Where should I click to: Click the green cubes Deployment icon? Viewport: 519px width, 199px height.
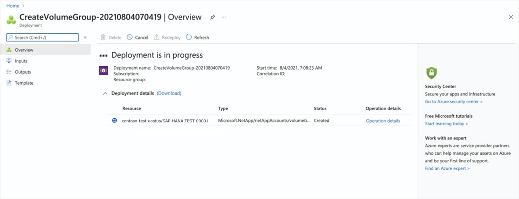(11, 20)
